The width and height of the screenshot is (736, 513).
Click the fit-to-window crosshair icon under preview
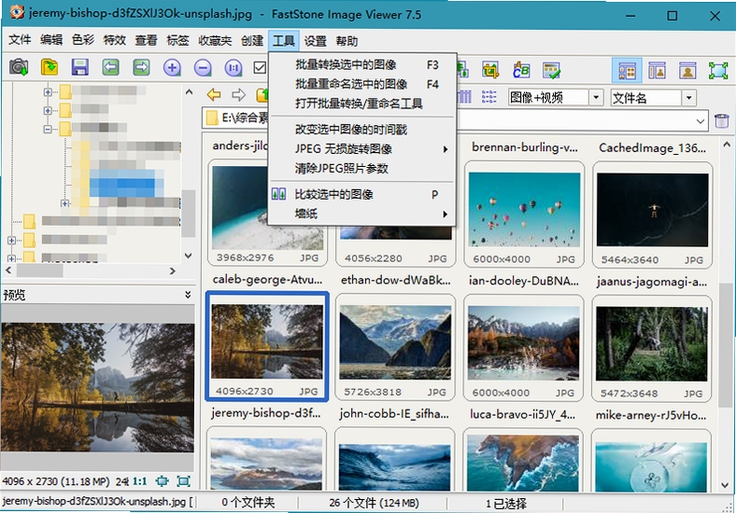[163, 481]
